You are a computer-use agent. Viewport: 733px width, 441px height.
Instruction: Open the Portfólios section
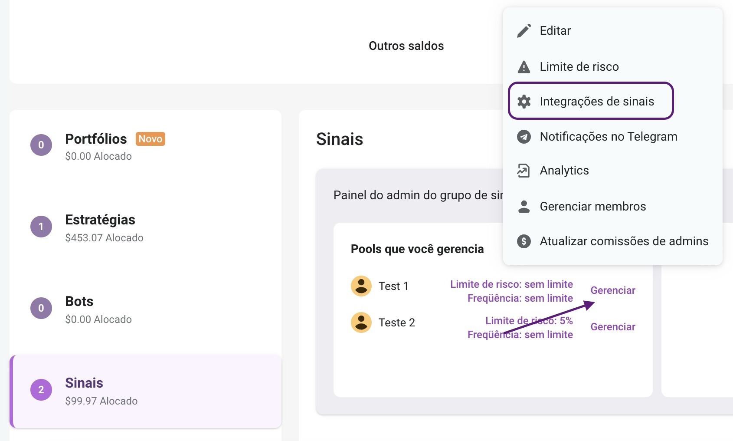(x=145, y=147)
